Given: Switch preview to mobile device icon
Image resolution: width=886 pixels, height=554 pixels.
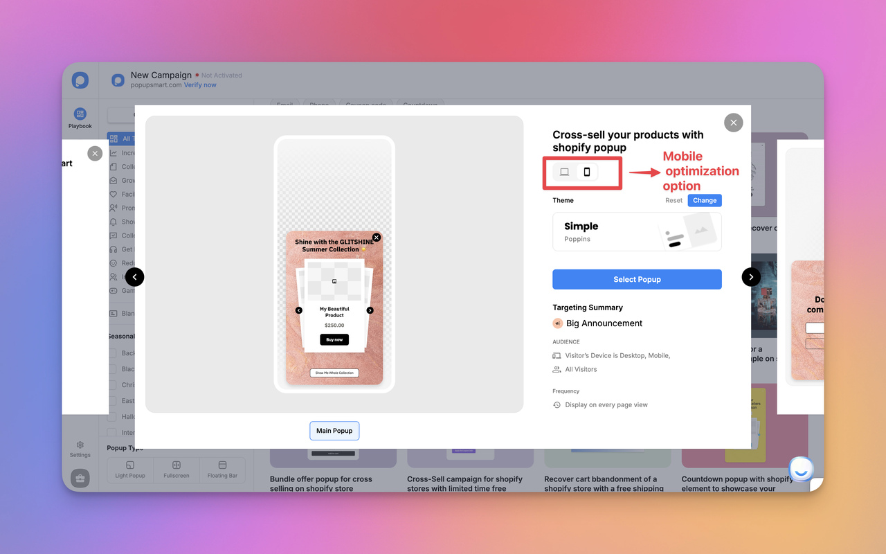Looking at the screenshot, I should (587, 172).
